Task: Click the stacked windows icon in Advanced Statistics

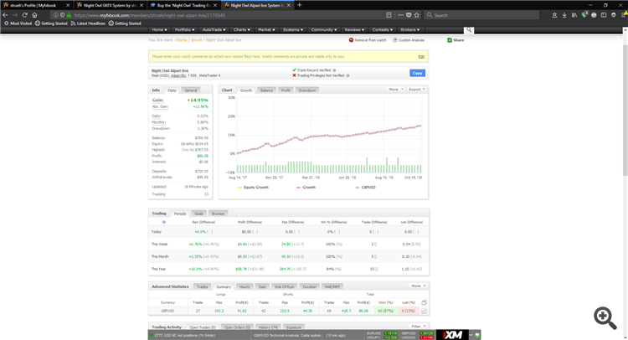Action: 425,302
